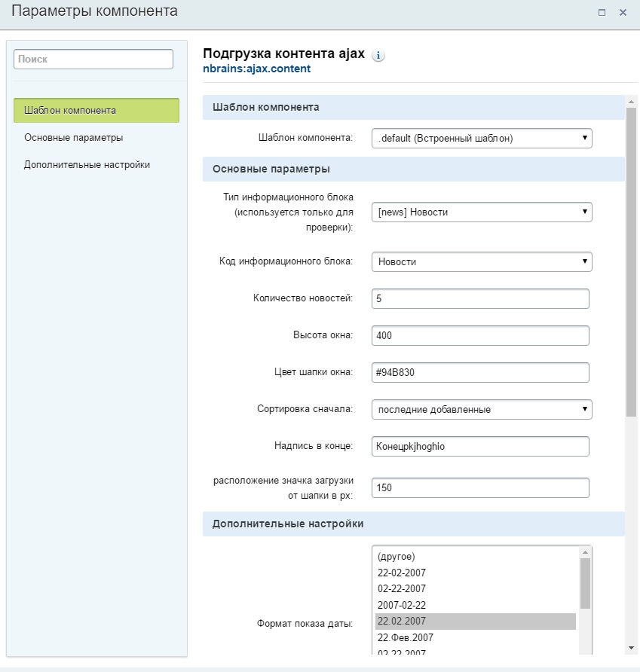Click the nbrains:ajax.content link
Screen dimensions: 640x672
pos(256,69)
